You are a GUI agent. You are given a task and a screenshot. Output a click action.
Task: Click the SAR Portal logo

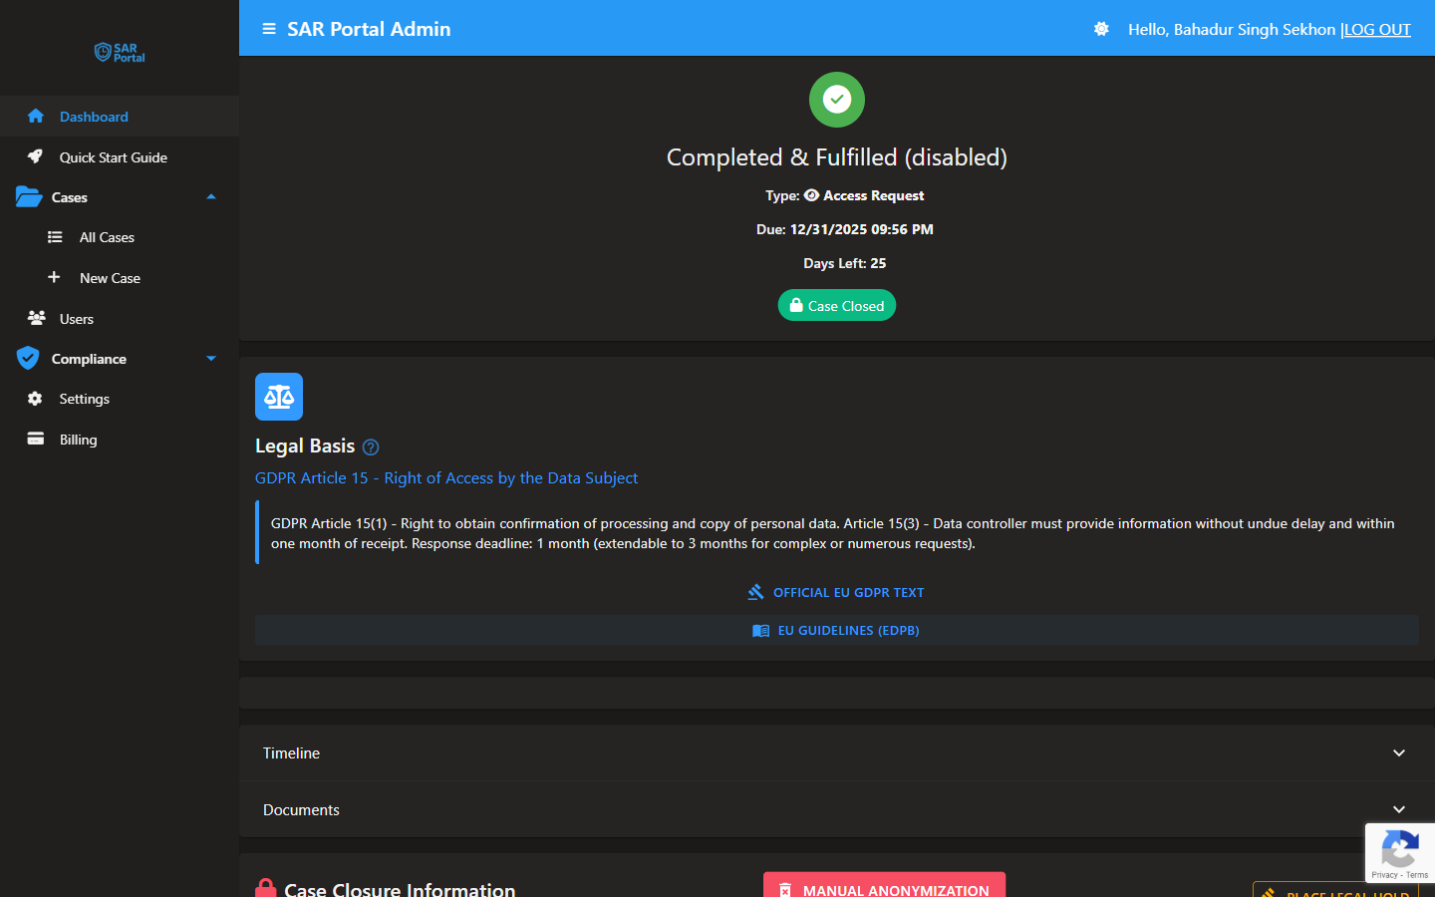[x=119, y=52]
